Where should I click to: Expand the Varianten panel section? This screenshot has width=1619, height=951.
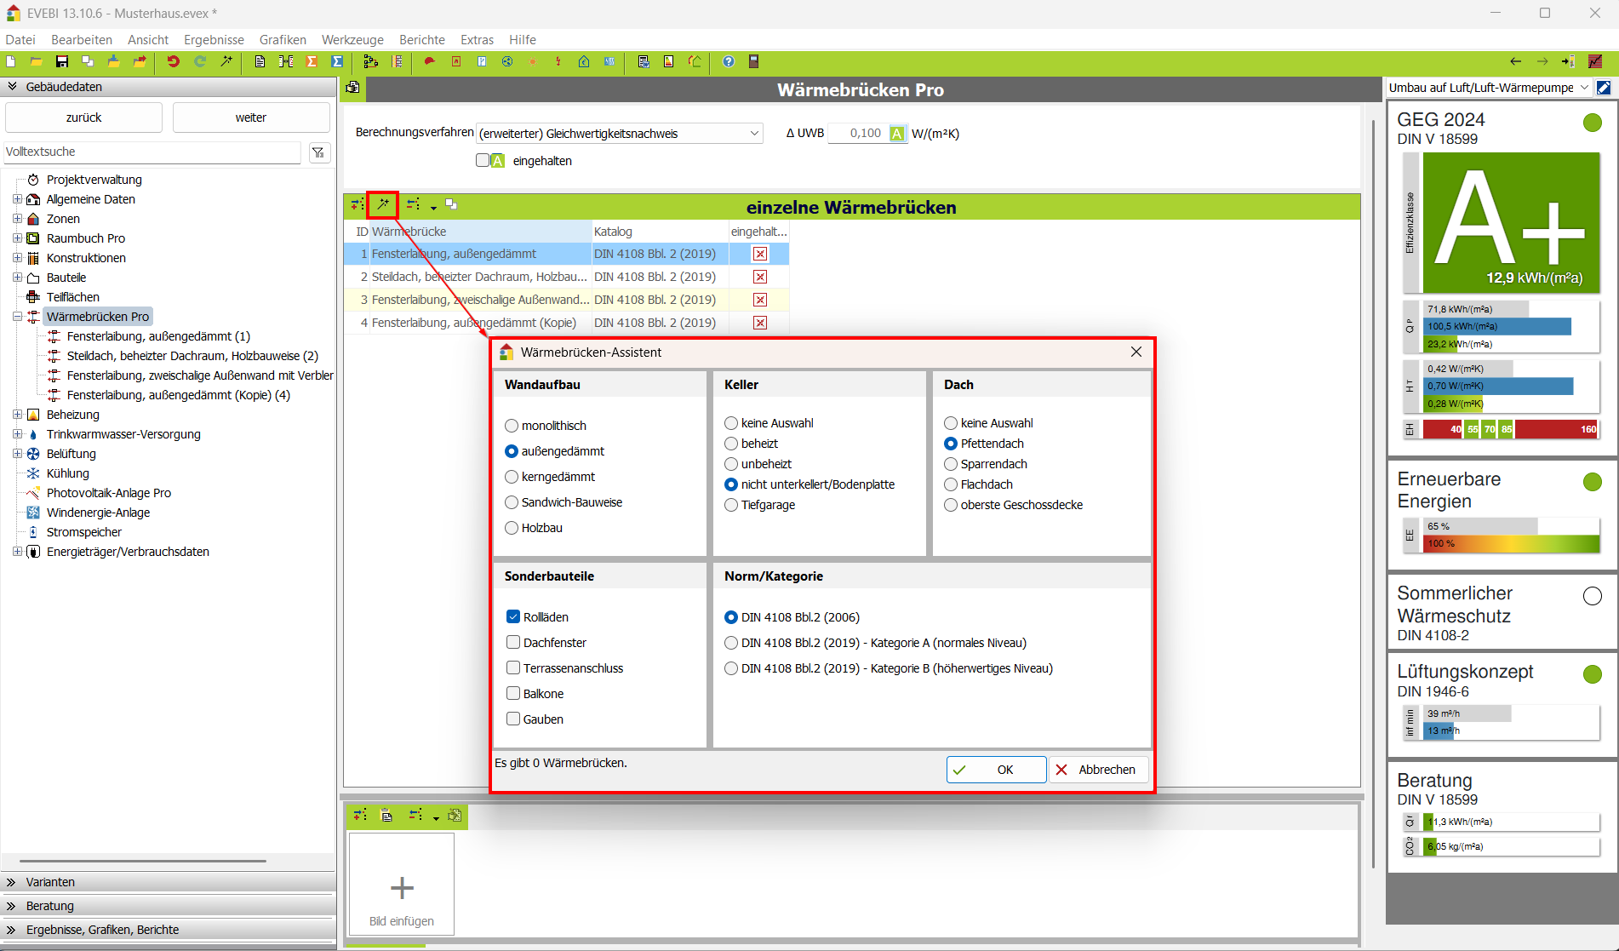(50, 882)
